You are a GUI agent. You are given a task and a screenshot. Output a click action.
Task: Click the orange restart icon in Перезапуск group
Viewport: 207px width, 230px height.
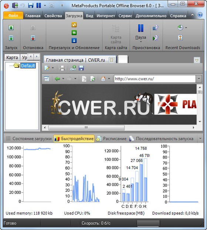coord(74,25)
